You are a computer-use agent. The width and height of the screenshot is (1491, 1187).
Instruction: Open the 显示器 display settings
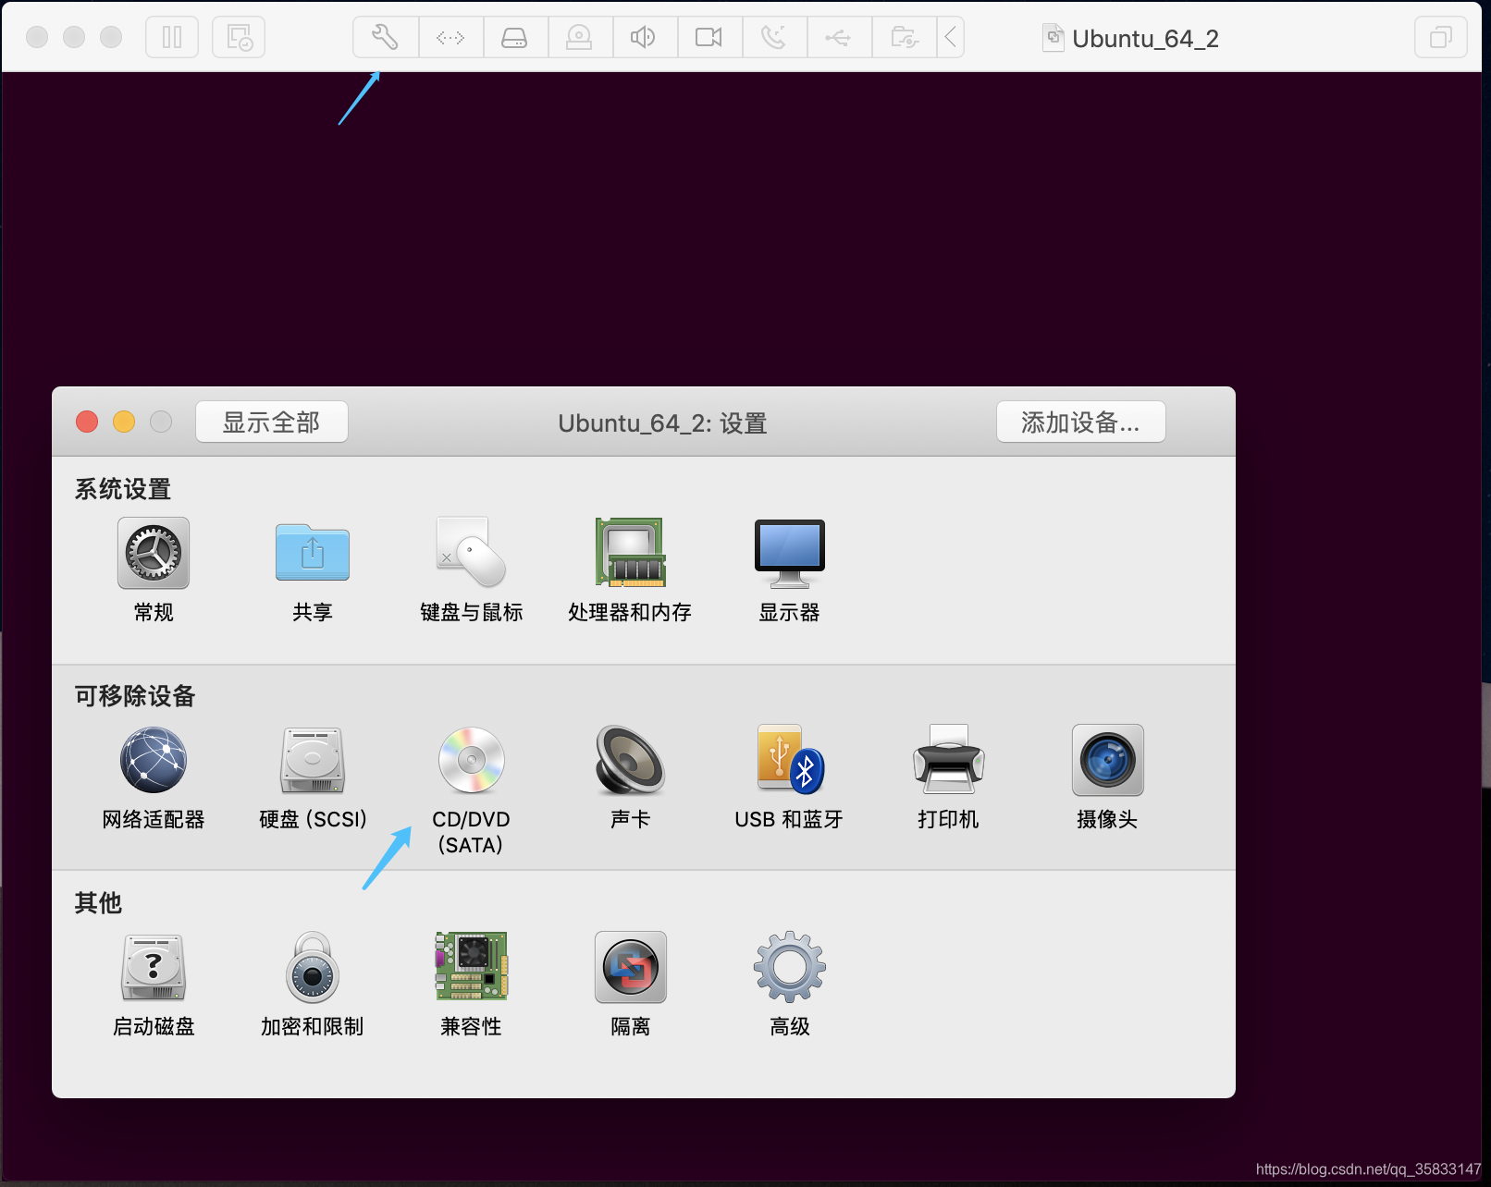pyautogui.click(x=789, y=552)
